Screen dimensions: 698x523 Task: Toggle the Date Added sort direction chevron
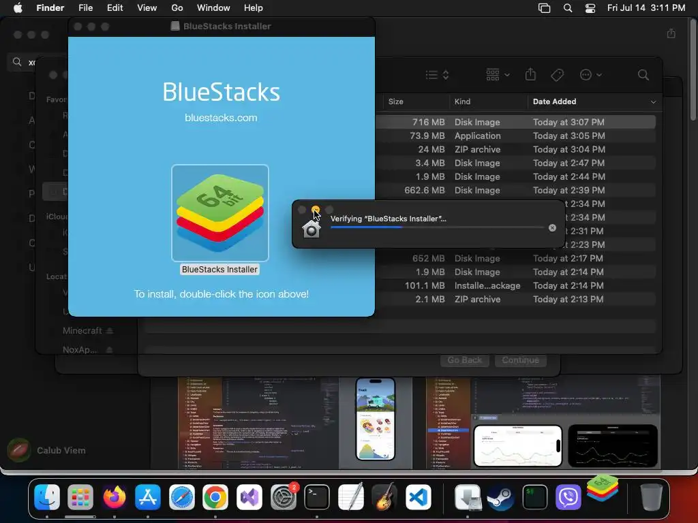tap(653, 102)
